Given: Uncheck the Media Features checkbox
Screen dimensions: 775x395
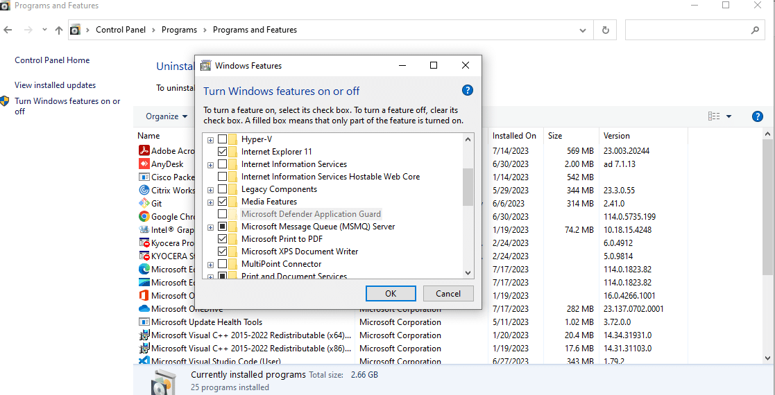Looking at the screenshot, I should coord(223,202).
